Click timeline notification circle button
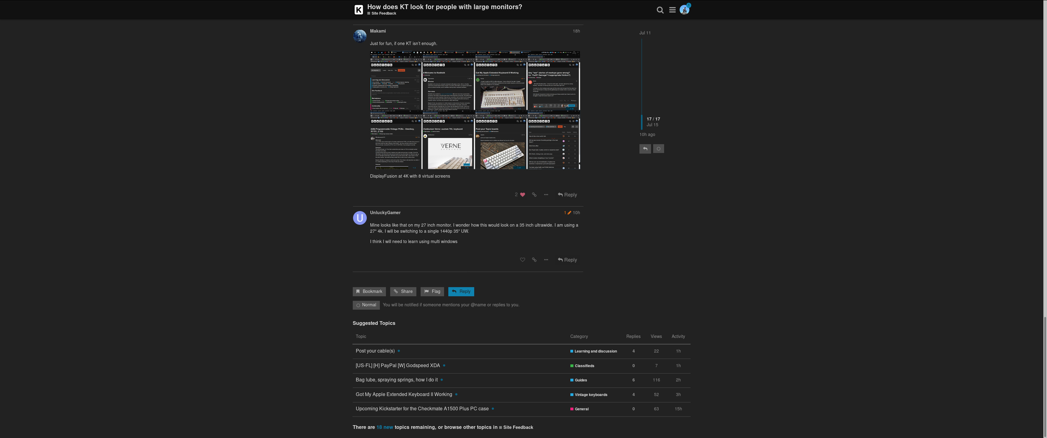The image size is (1047, 438). pos(658,149)
